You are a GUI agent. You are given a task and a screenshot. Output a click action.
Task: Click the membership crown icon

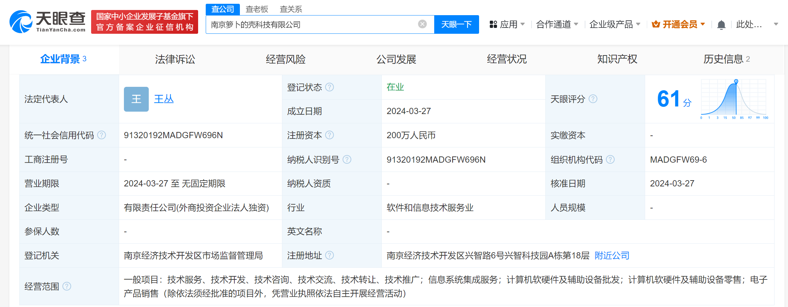pyautogui.click(x=655, y=24)
